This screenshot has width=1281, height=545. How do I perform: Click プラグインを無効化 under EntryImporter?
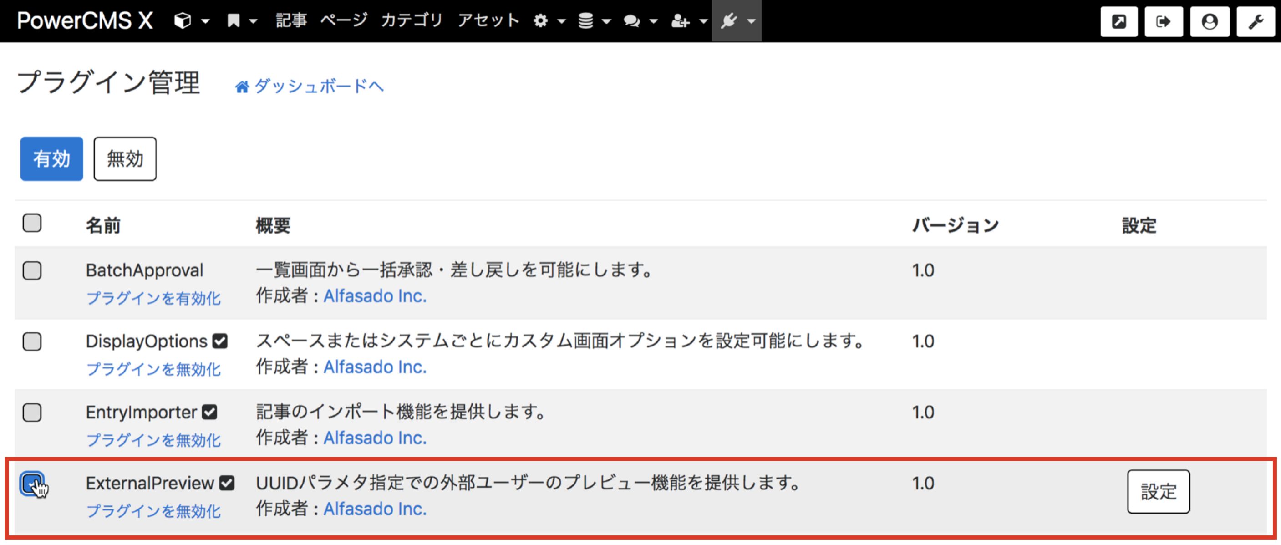point(153,440)
